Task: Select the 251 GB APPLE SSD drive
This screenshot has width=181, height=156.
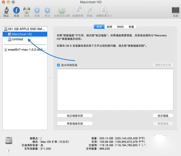Action: point(25,29)
